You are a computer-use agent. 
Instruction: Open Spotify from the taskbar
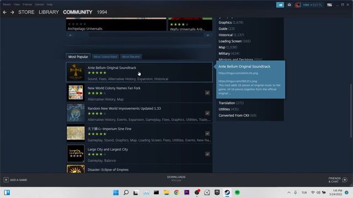click(237, 193)
